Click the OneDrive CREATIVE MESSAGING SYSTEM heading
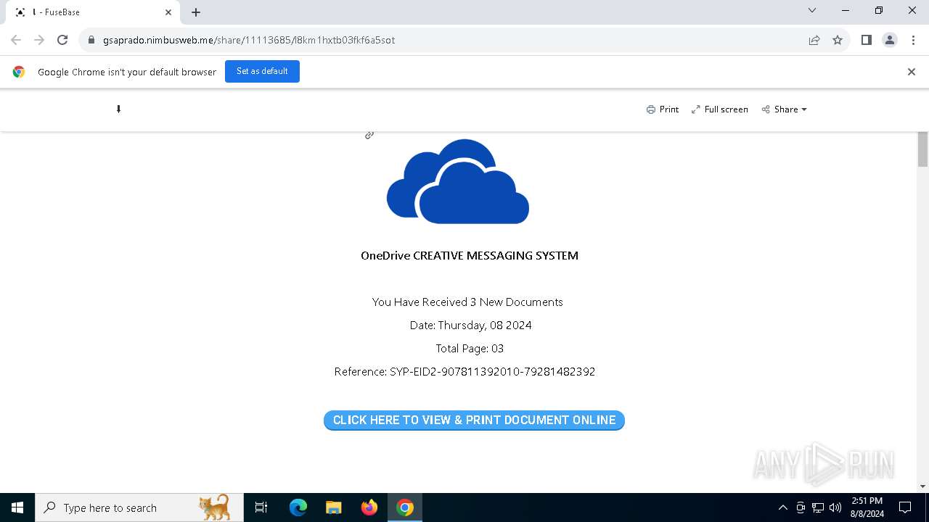The height and width of the screenshot is (522, 929). (x=470, y=255)
